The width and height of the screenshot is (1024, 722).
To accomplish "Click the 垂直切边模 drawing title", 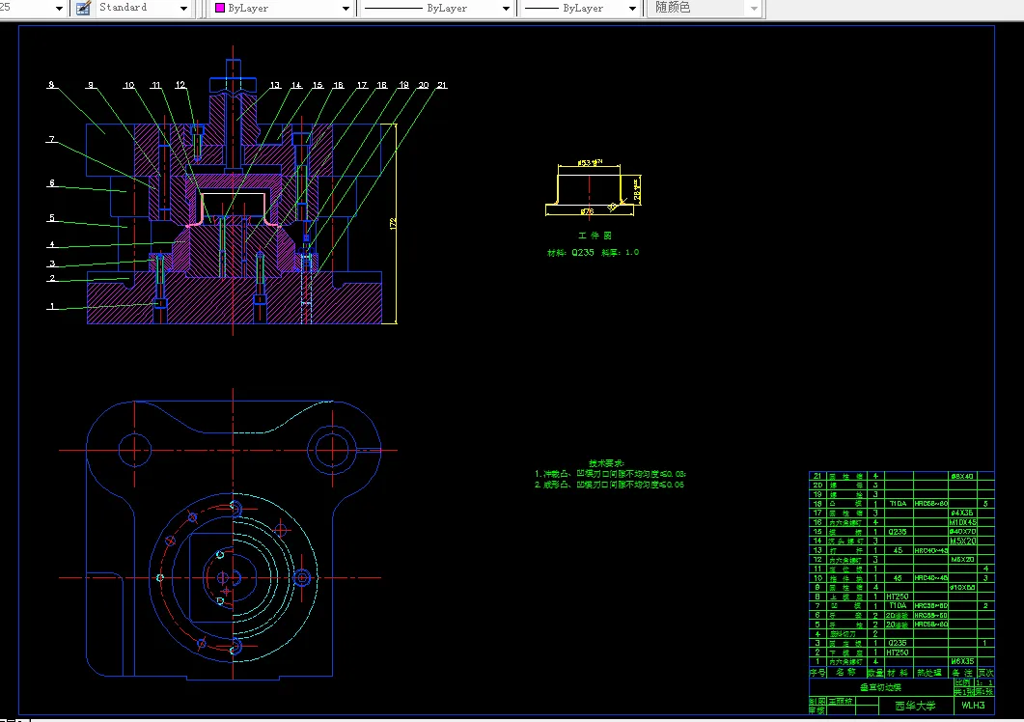I will [880, 687].
